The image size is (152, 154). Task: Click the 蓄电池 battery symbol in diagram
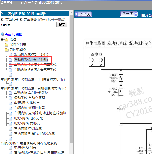[97, 62]
